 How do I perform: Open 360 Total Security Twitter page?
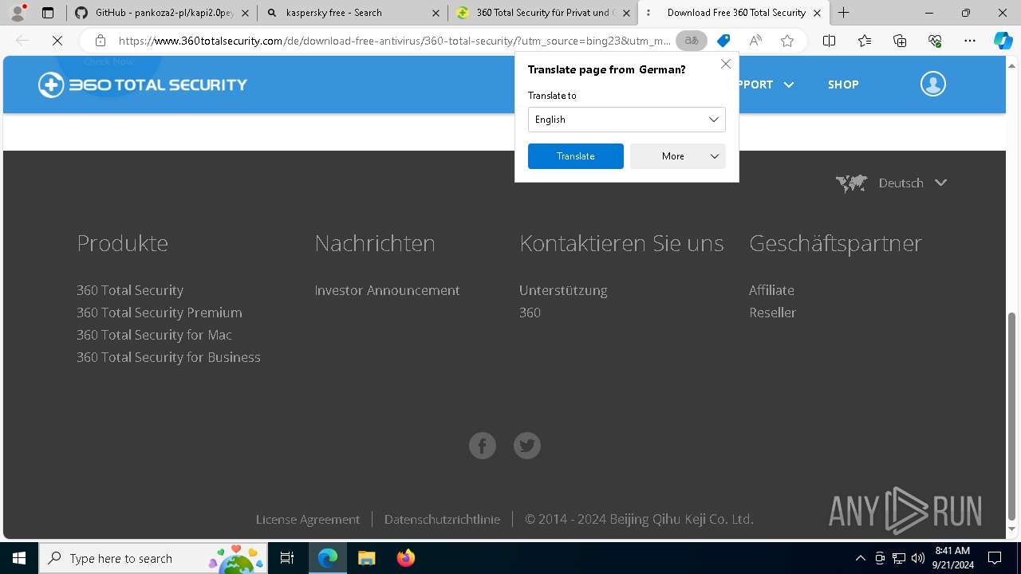click(x=527, y=446)
